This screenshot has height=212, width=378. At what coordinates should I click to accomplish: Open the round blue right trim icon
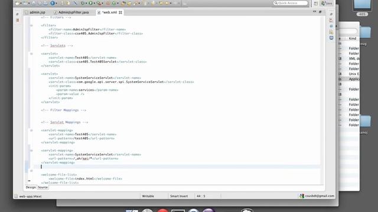pos(331,26)
